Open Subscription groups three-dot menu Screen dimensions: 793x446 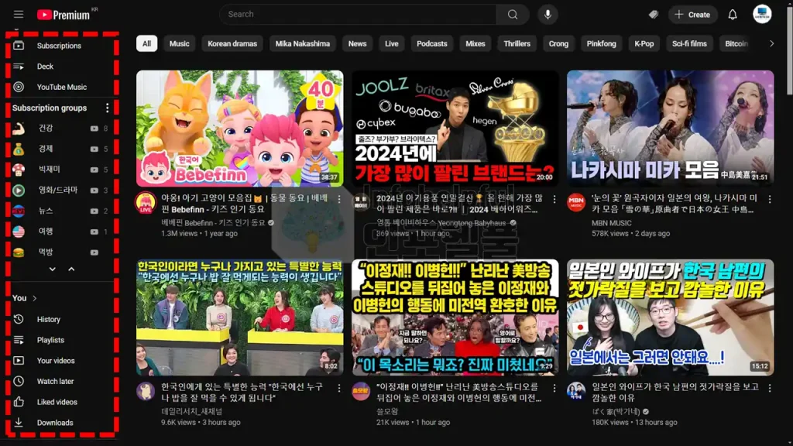(107, 108)
